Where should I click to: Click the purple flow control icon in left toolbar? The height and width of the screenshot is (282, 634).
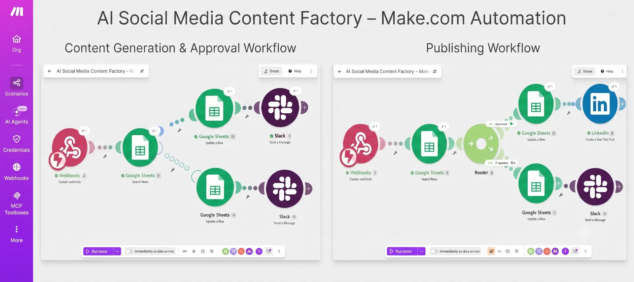pyautogui.click(x=233, y=251)
